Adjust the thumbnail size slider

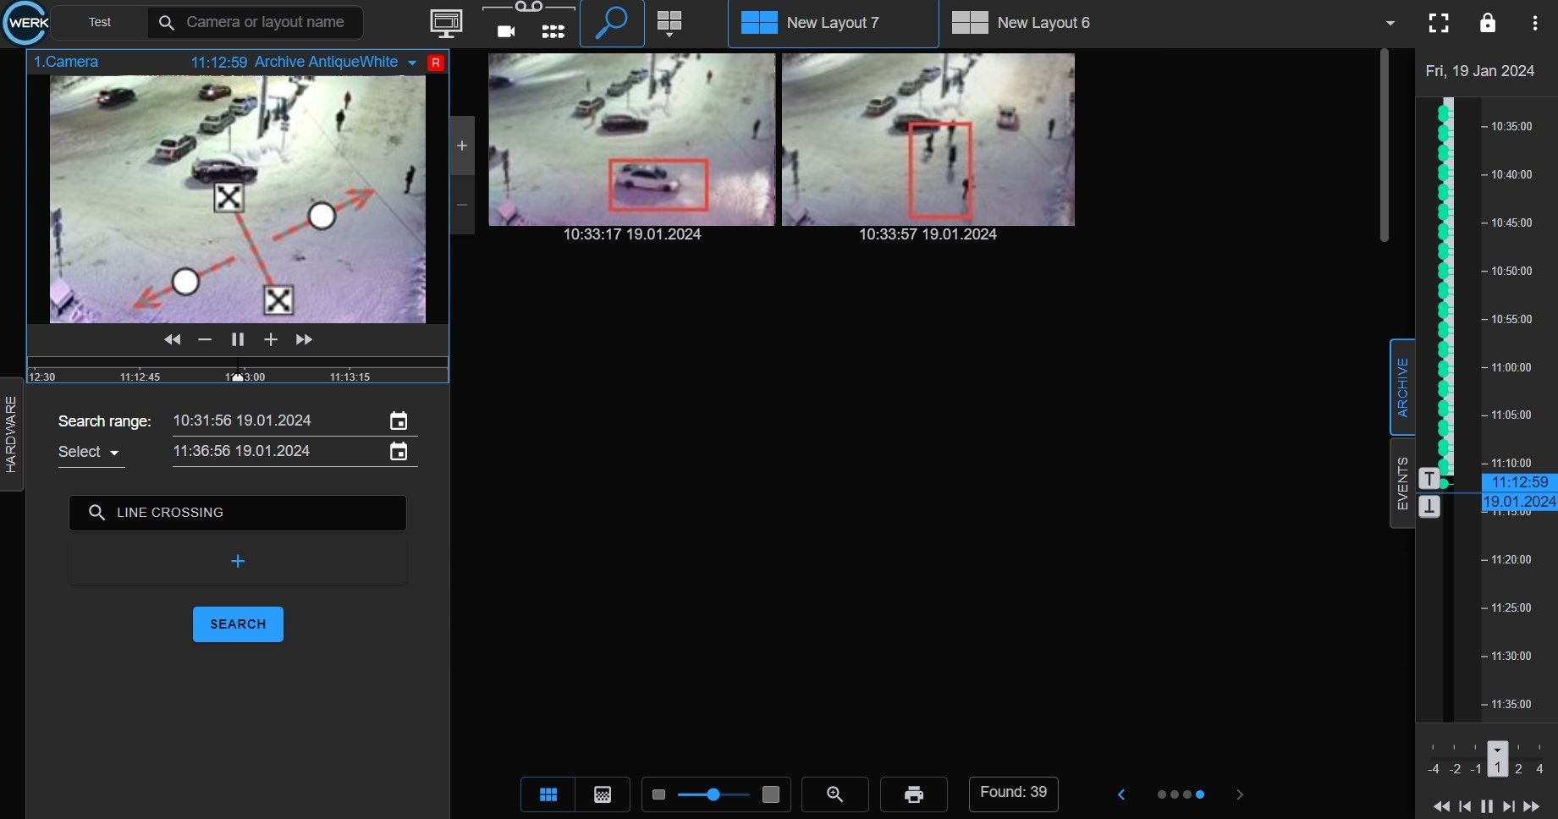(x=713, y=794)
